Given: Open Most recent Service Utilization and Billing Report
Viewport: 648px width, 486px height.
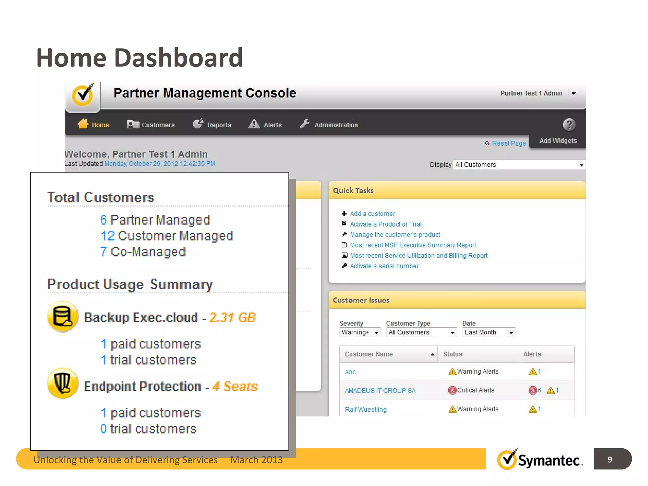Looking at the screenshot, I should click(419, 255).
